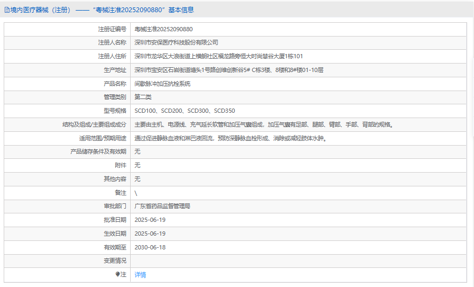Click the 产品储存条件及有效期 label
Image resolution: width=474 pixels, height=287 pixels.
click(98, 151)
